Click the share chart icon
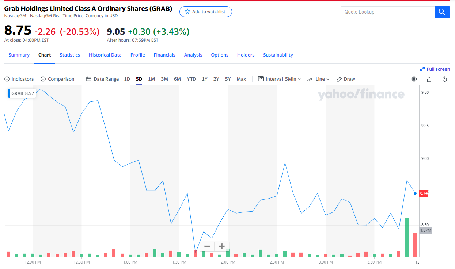The image size is (455, 269). pyautogui.click(x=429, y=79)
